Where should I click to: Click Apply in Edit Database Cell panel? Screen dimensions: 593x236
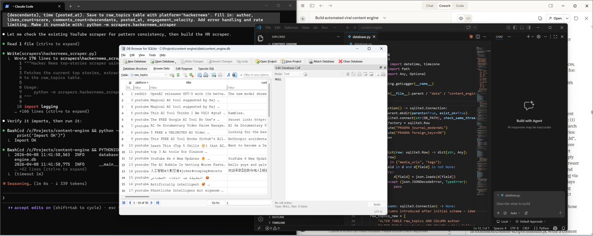point(377,204)
